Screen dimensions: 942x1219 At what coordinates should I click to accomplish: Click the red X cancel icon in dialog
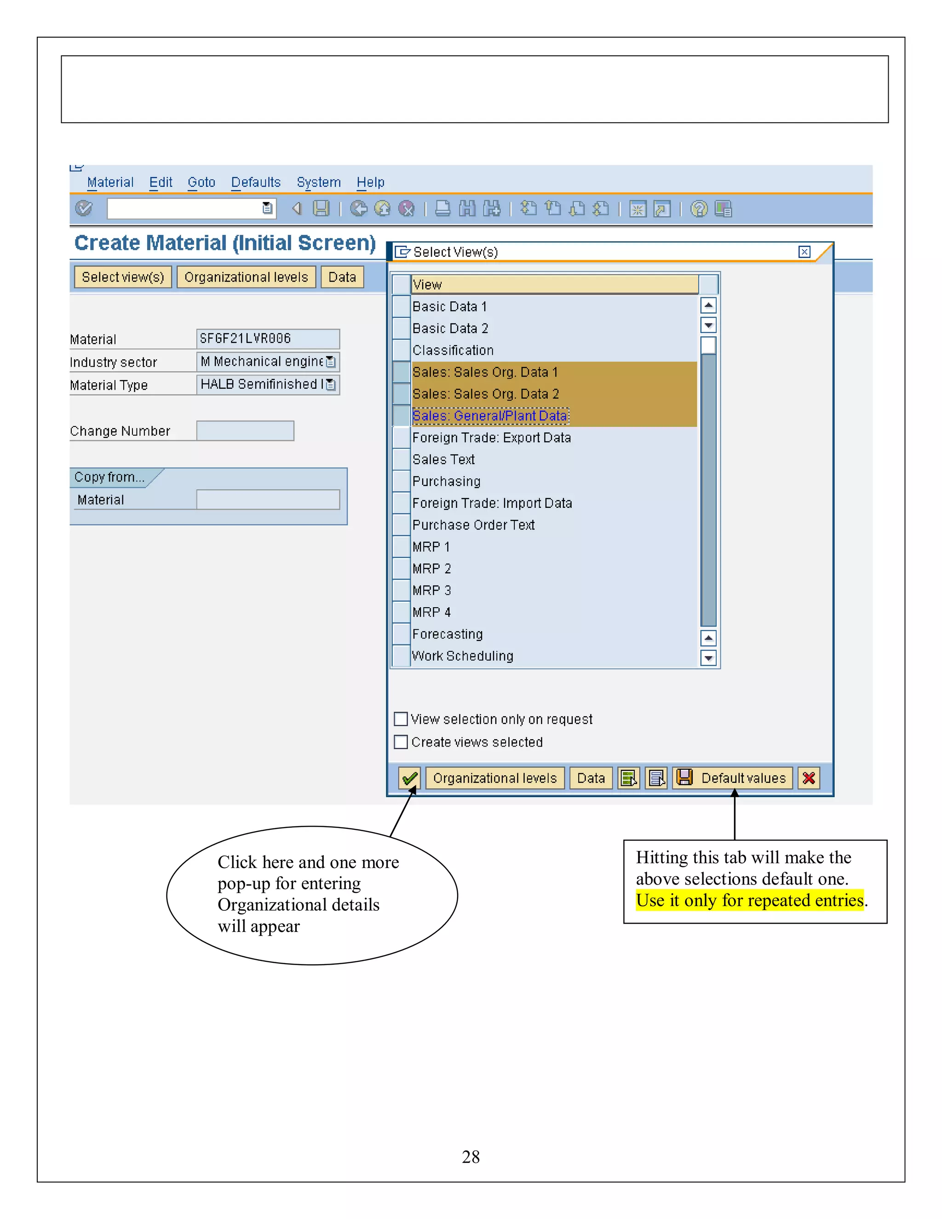[x=809, y=777]
